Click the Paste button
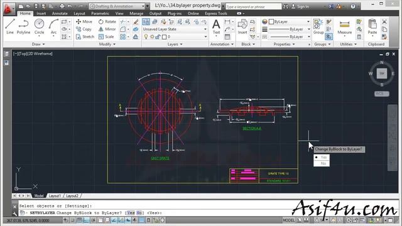 (372, 27)
